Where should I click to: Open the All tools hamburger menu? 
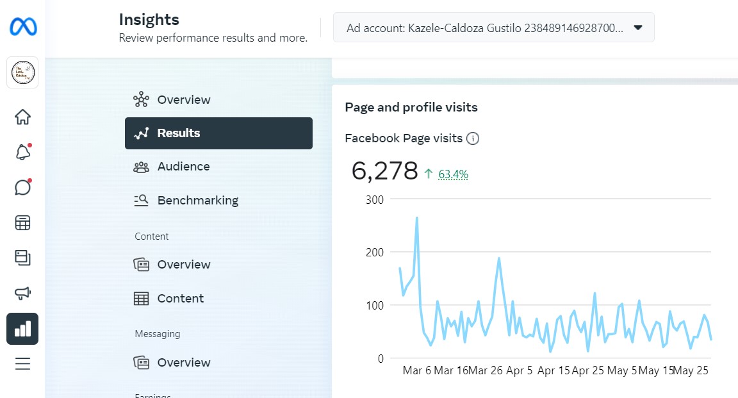point(22,364)
